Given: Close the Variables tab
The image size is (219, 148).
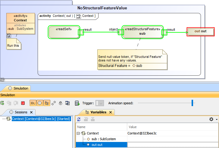Looking at the screenshot, I should [111, 112].
